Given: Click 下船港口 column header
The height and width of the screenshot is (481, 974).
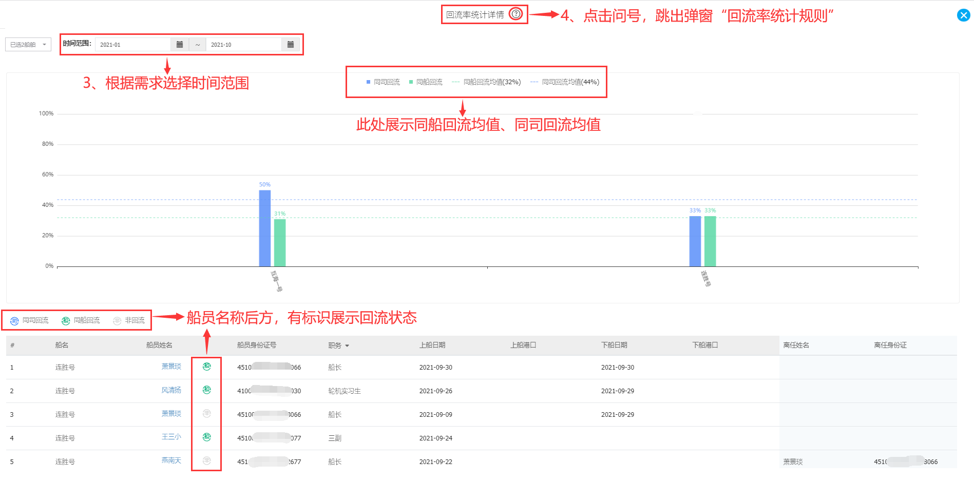Looking at the screenshot, I should coord(705,345).
